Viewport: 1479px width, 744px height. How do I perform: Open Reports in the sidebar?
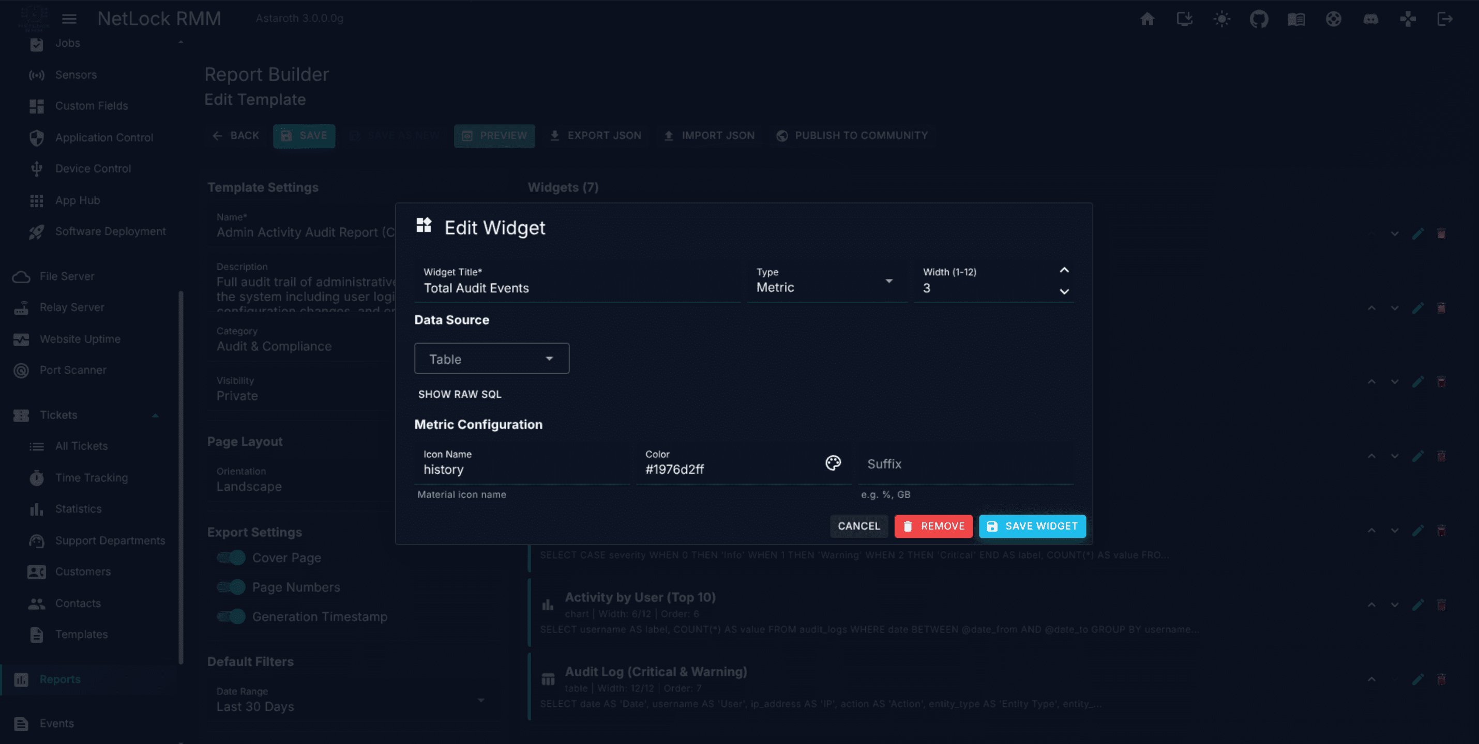pyautogui.click(x=89, y=679)
